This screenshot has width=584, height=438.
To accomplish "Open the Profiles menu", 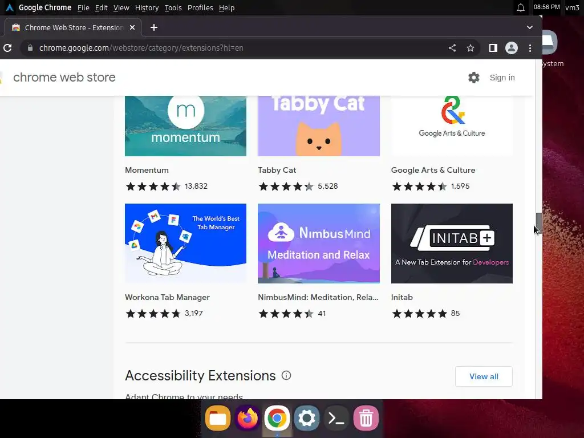I will [200, 8].
